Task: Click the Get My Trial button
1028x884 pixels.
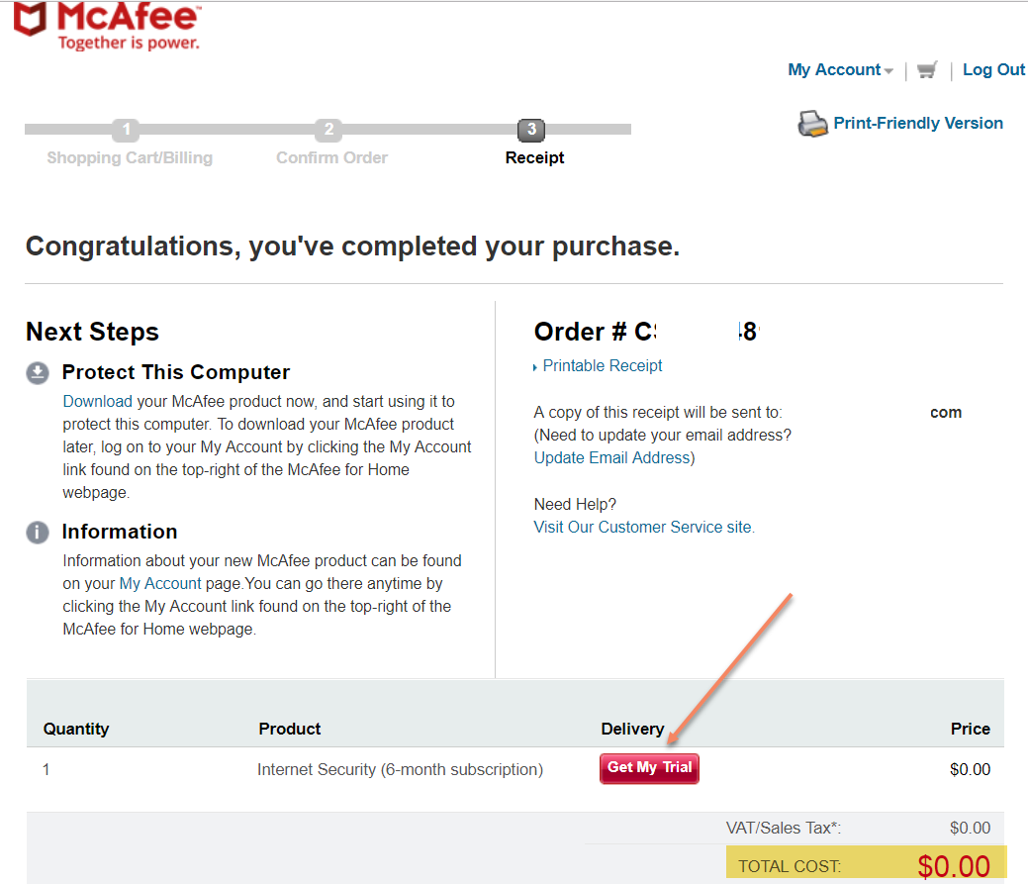Action: (x=649, y=768)
